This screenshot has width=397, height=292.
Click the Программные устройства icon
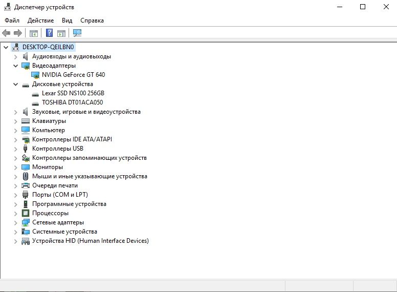tap(25, 204)
